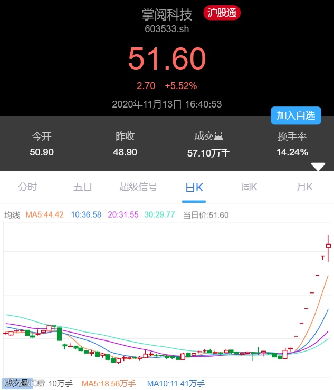Click blue 10:36.58 moving average label

pos(86,214)
